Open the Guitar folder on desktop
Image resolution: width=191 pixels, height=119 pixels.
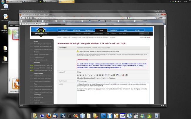point(6,49)
